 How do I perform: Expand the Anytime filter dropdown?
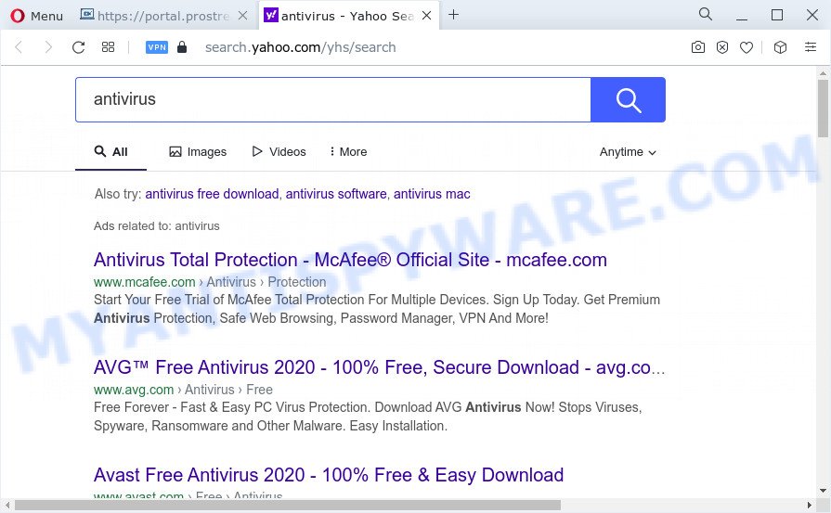628,152
